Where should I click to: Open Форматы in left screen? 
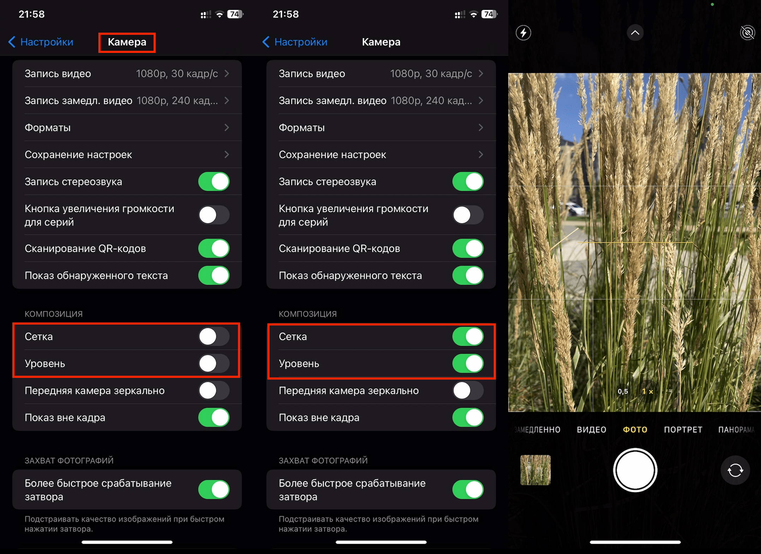[127, 127]
